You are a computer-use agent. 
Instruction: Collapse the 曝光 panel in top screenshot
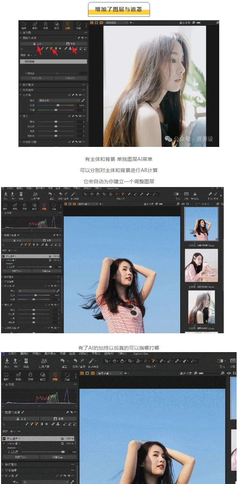(20, 116)
